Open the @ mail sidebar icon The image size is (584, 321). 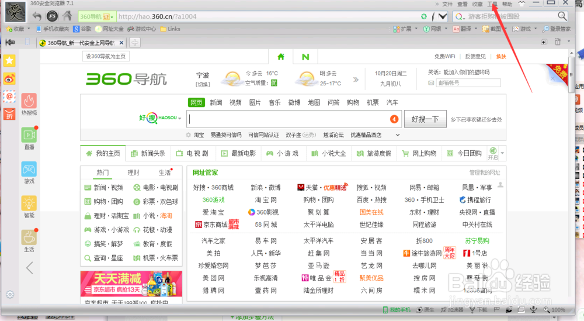tap(9, 96)
